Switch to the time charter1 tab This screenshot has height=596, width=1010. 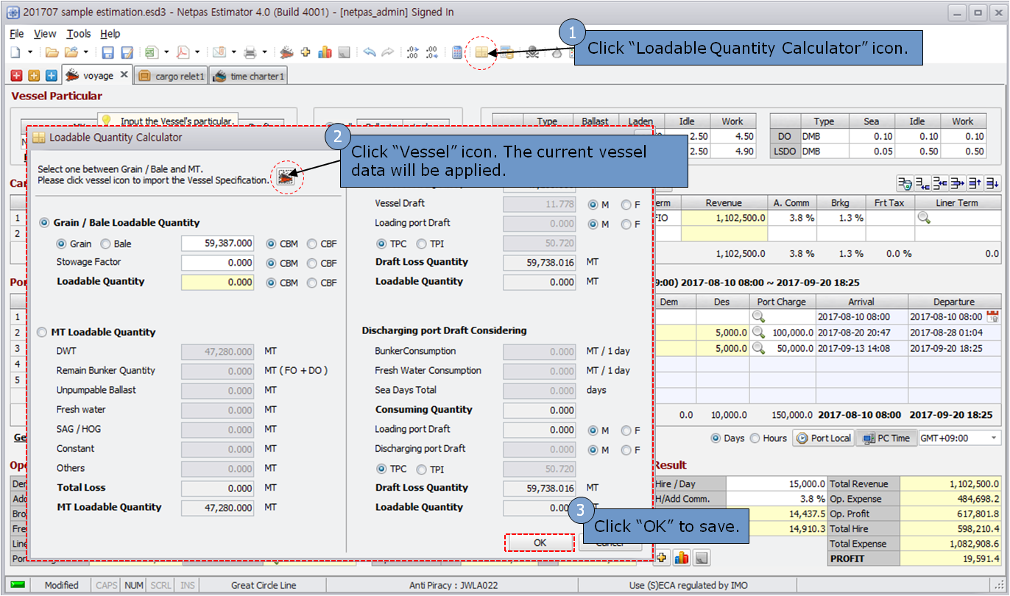[248, 76]
